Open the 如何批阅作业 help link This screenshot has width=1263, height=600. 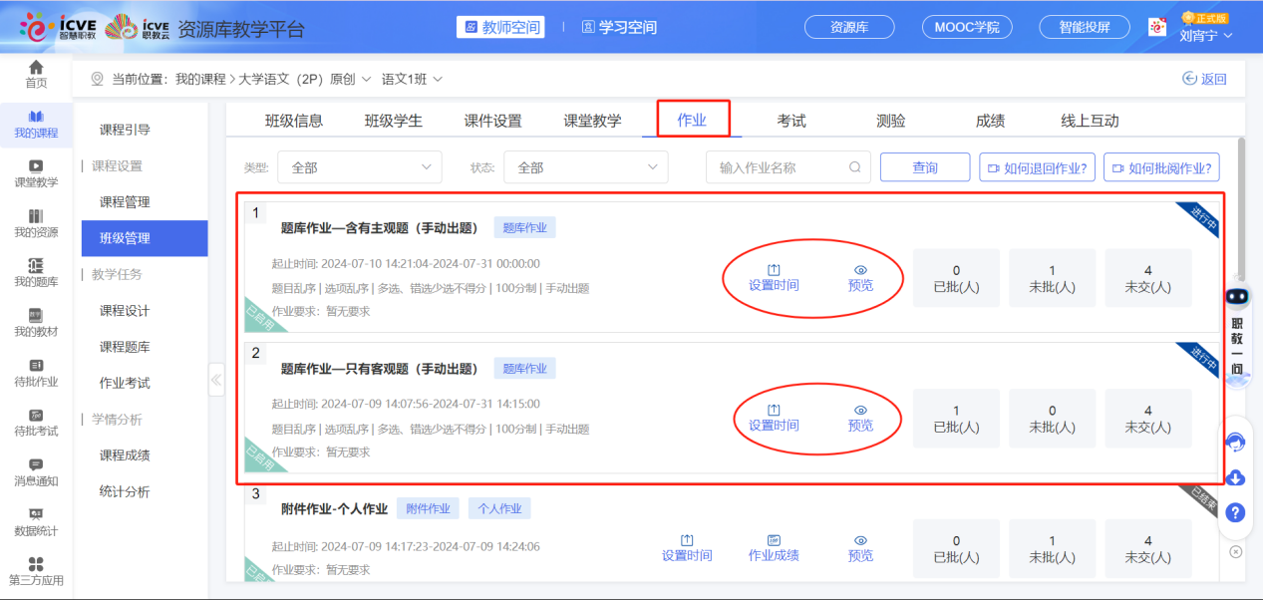coord(1160,166)
